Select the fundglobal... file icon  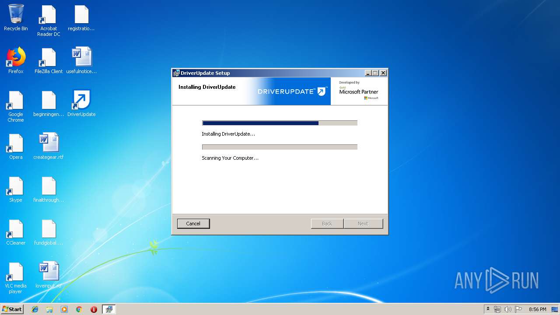(x=49, y=232)
